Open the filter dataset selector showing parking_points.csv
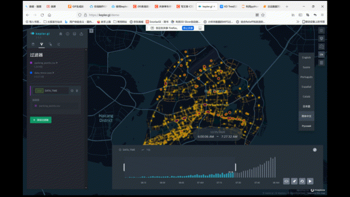The height and width of the screenshot is (197, 350). click(x=56, y=106)
